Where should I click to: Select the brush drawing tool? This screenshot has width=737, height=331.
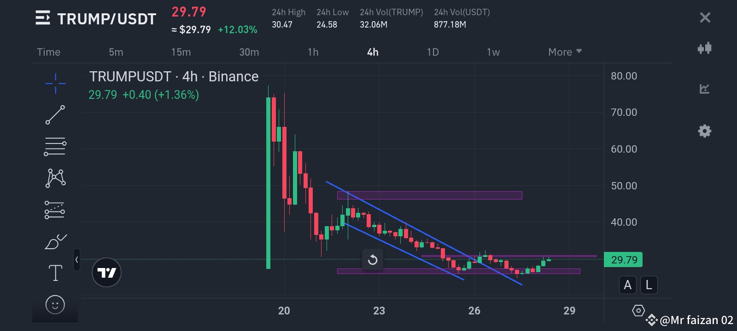click(56, 241)
